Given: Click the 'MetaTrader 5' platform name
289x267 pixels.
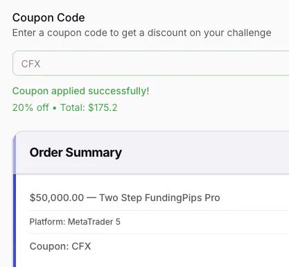Looking at the screenshot, I should click(94, 222).
